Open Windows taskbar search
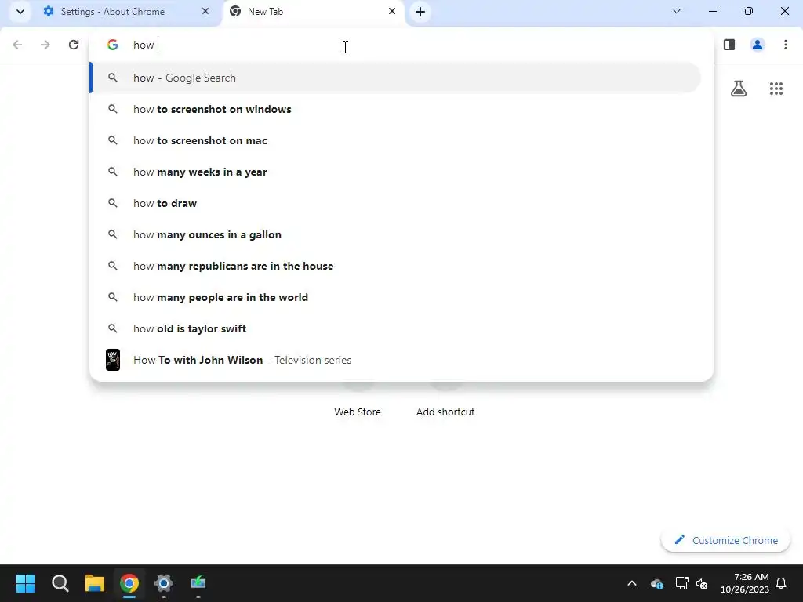The width and height of the screenshot is (803, 602). [x=60, y=583]
